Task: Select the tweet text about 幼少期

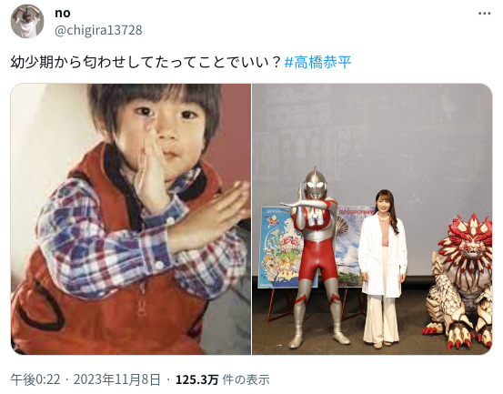Action: click(x=146, y=62)
